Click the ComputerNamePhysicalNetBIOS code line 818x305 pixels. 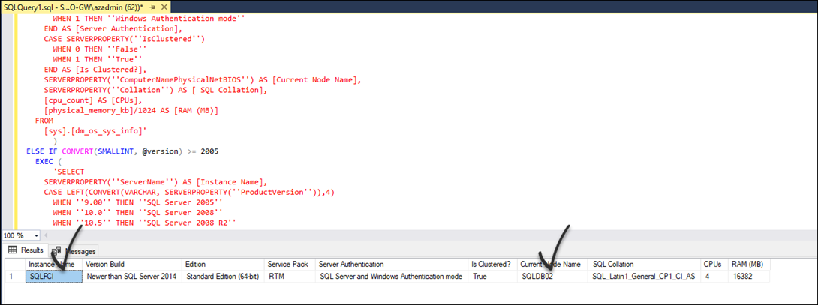pos(203,79)
